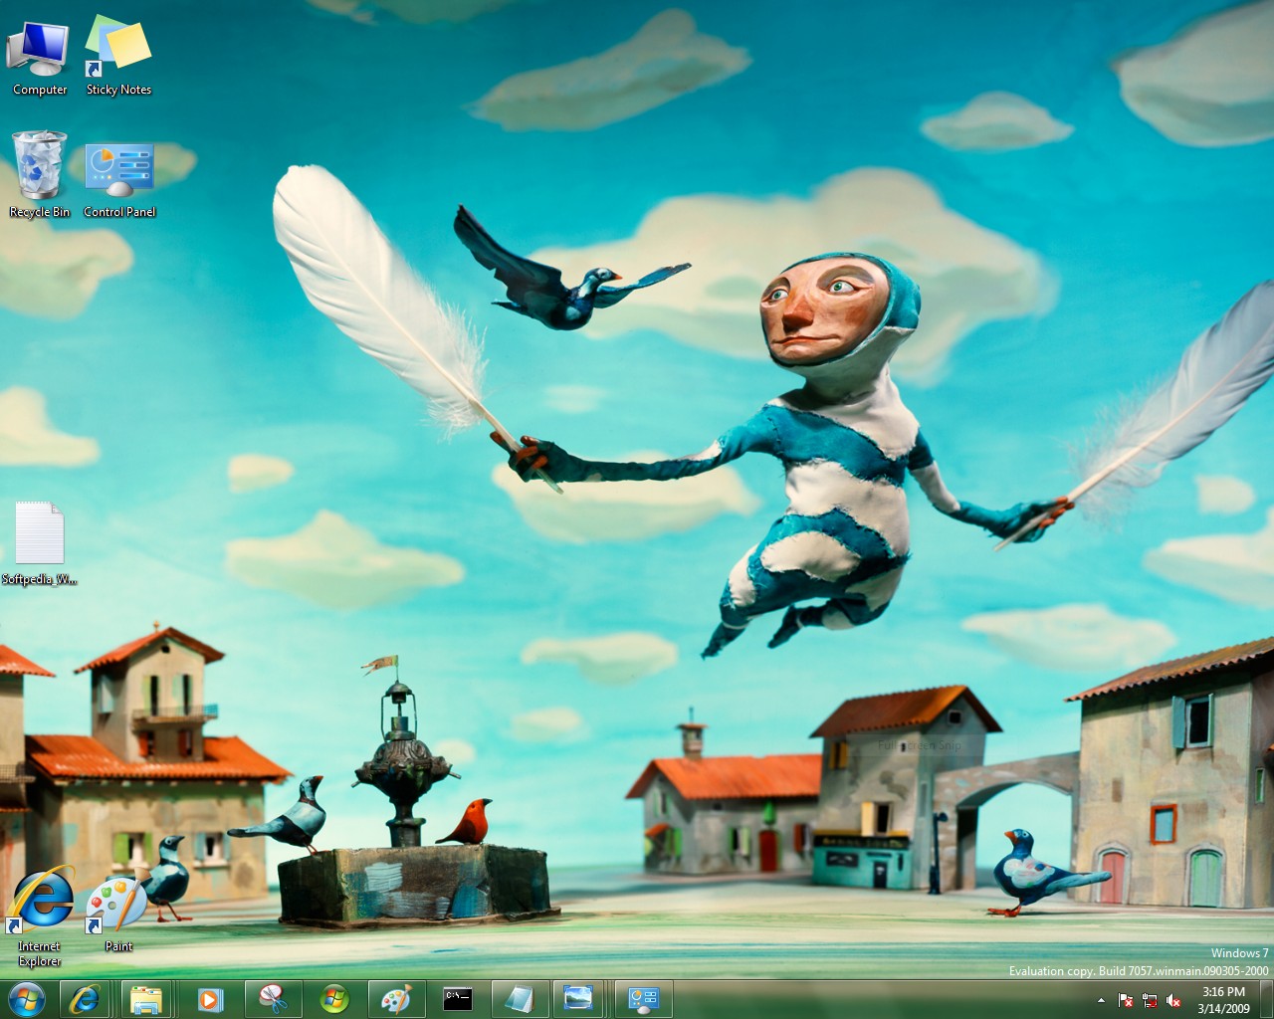
Task: Click the Control Panel taskbar button
Action: point(644,999)
